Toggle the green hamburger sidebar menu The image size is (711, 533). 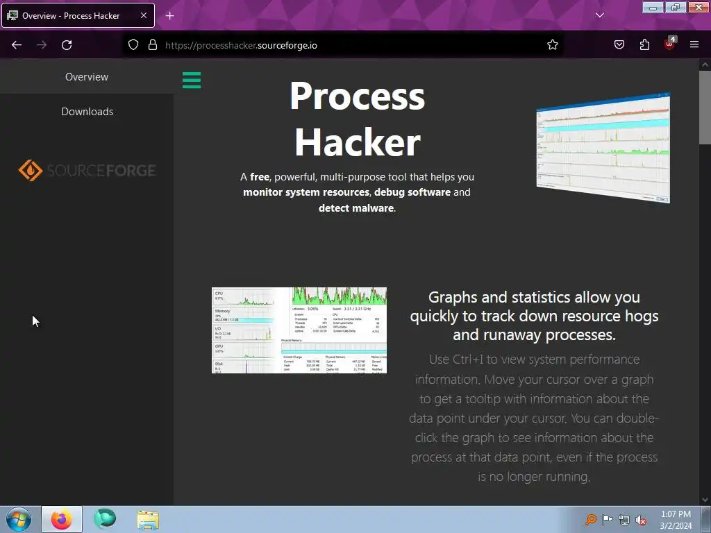[192, 81]
